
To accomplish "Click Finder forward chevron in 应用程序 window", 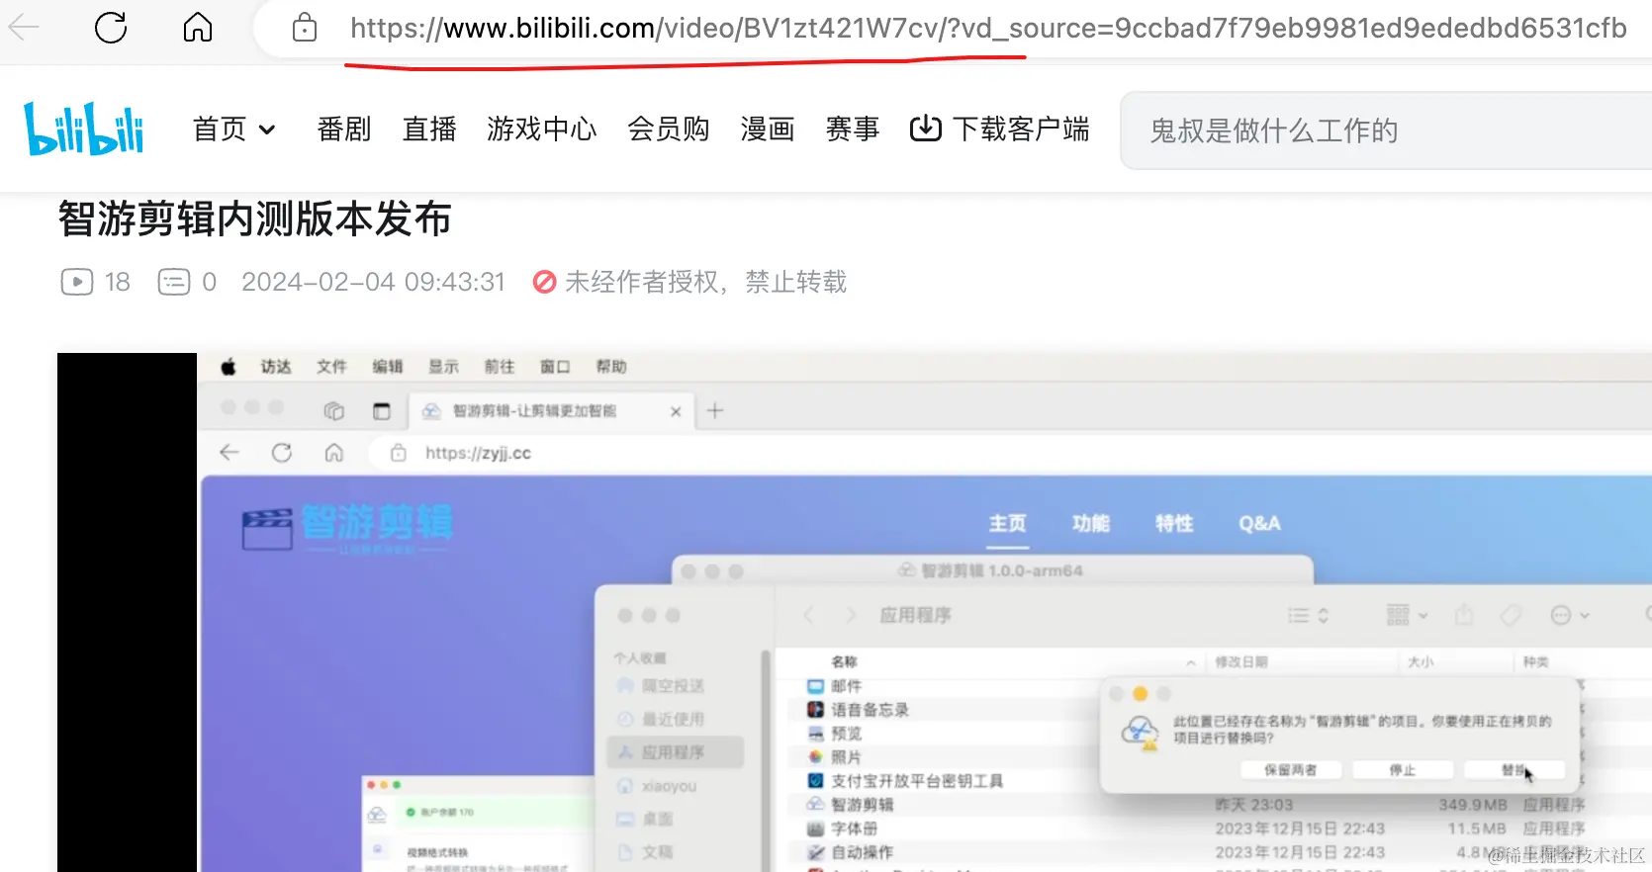I will 851,615.
